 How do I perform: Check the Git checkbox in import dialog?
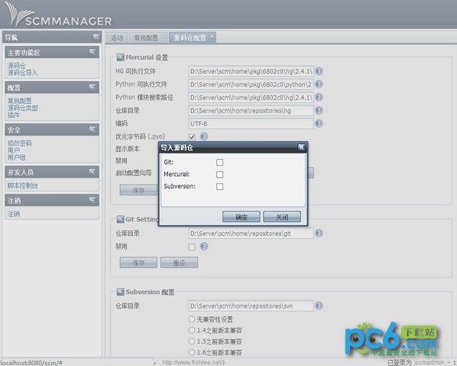click(220, 162)
